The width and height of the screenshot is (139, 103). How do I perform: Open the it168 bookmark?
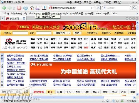[x=98, y=13]
